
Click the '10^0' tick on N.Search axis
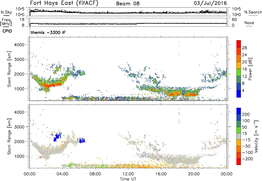[236, 15]
